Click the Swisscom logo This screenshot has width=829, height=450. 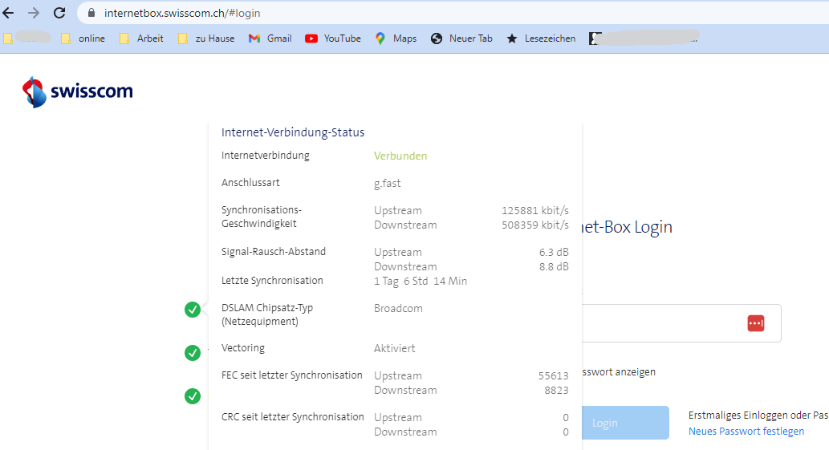[78, 91]
